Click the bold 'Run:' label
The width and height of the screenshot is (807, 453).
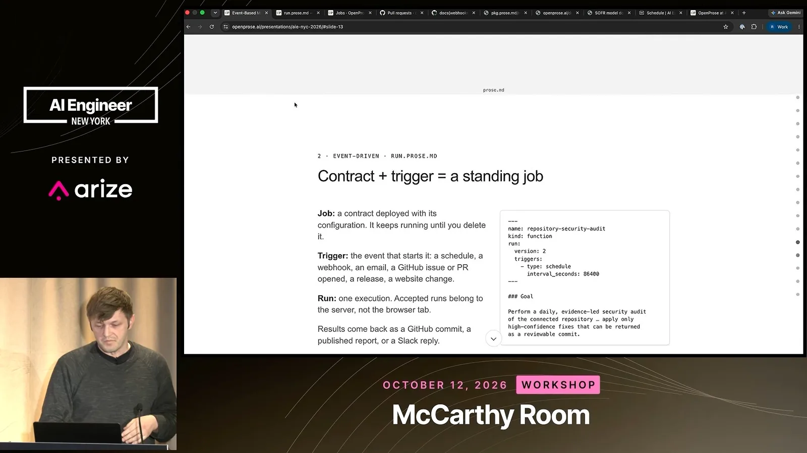[x=327, y=298]
